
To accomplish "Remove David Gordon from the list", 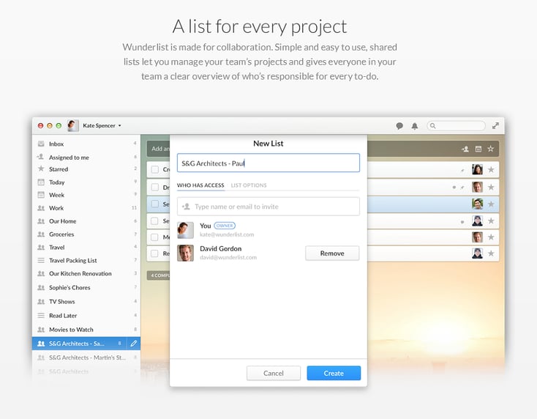I will tap(332, 253).
